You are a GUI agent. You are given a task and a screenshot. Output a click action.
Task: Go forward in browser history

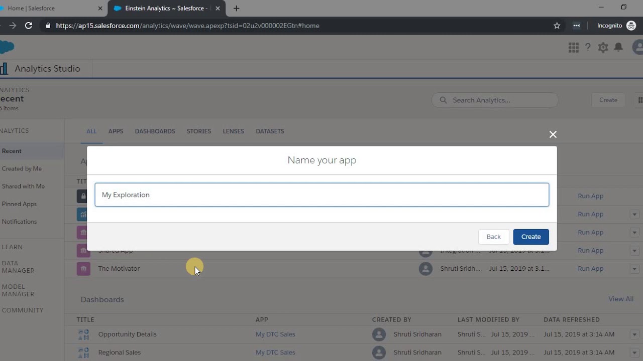pyautogui.click(x=13, y=26)
